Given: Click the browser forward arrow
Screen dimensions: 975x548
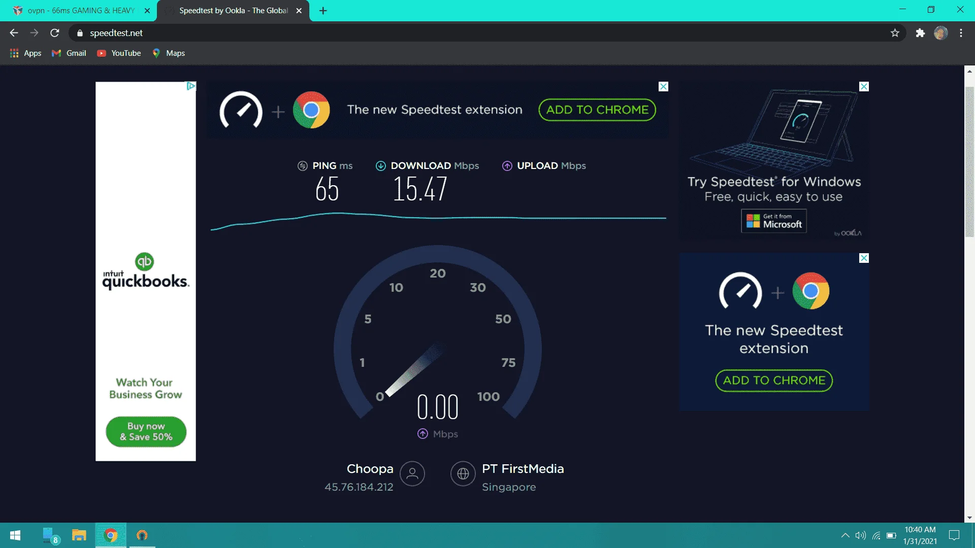Looking at the screenshot, I should [x=34, y=33].
